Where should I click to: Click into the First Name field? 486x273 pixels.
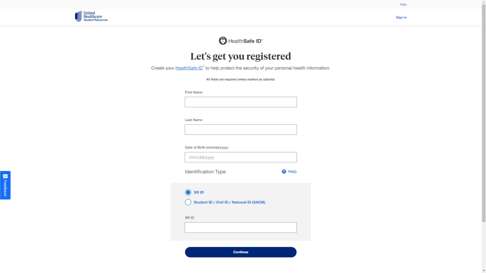pyautogui.click(x=241, y=102)
